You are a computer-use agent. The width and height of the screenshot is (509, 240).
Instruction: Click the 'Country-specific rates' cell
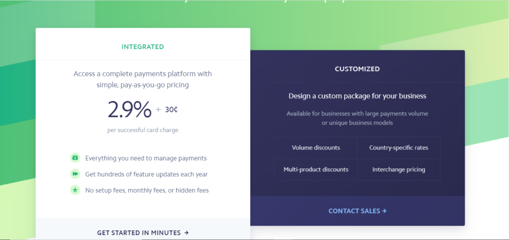[399, 148]
